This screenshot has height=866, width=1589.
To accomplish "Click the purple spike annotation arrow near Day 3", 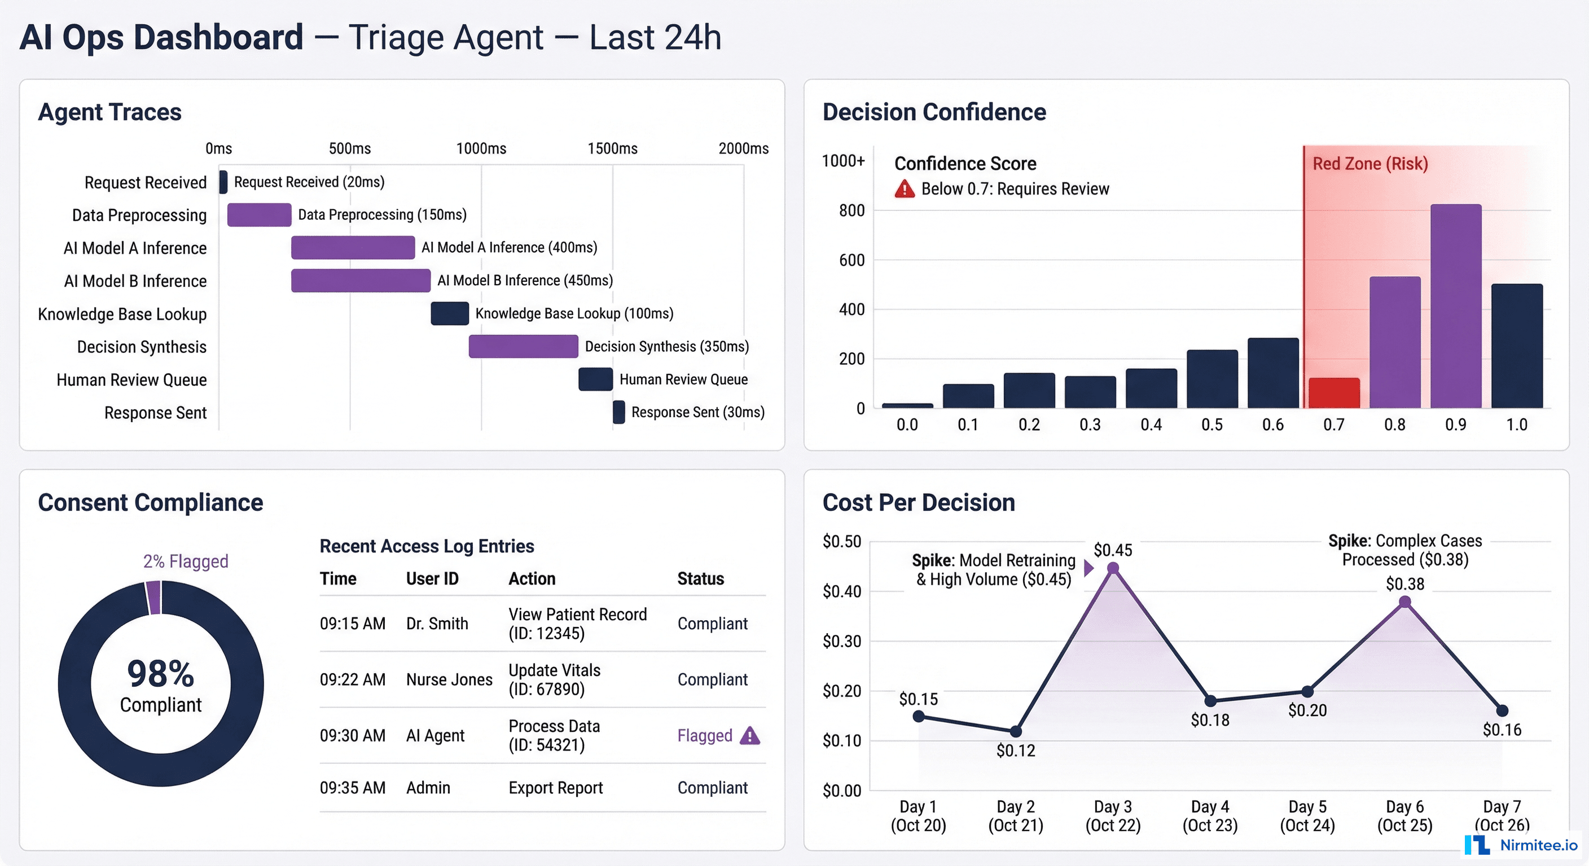I will coord(1088,569).
